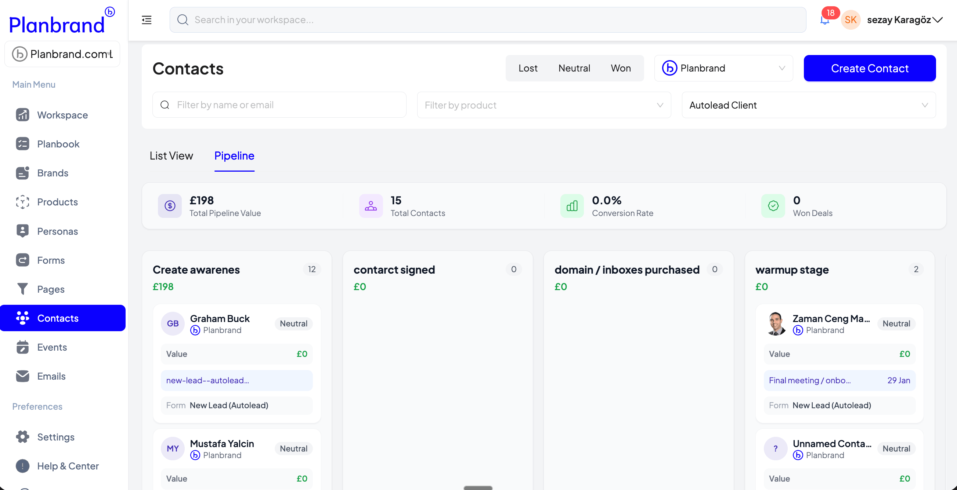Open the Autolead Client pipeline dropdown
Image resolution: width=957 pixels, height=490 pixels.
808,105
